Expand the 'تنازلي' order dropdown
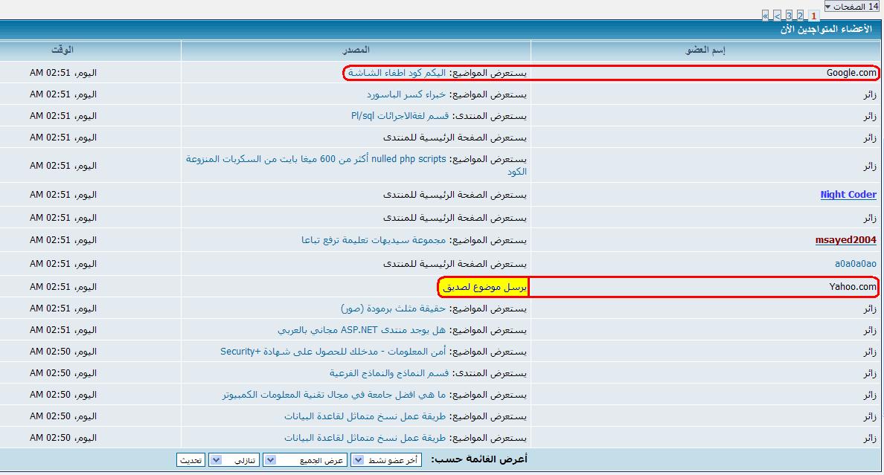 click(234, 460)
